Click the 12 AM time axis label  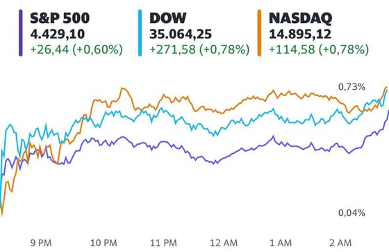224,243
